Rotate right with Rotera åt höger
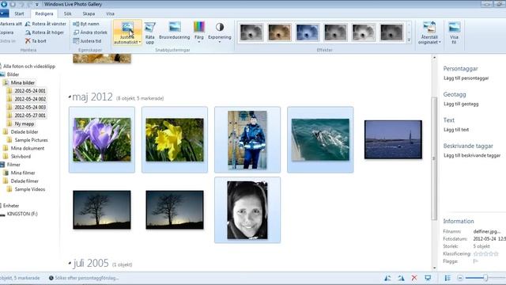This screenshot has height=285, width=506. tap(44, 32)
